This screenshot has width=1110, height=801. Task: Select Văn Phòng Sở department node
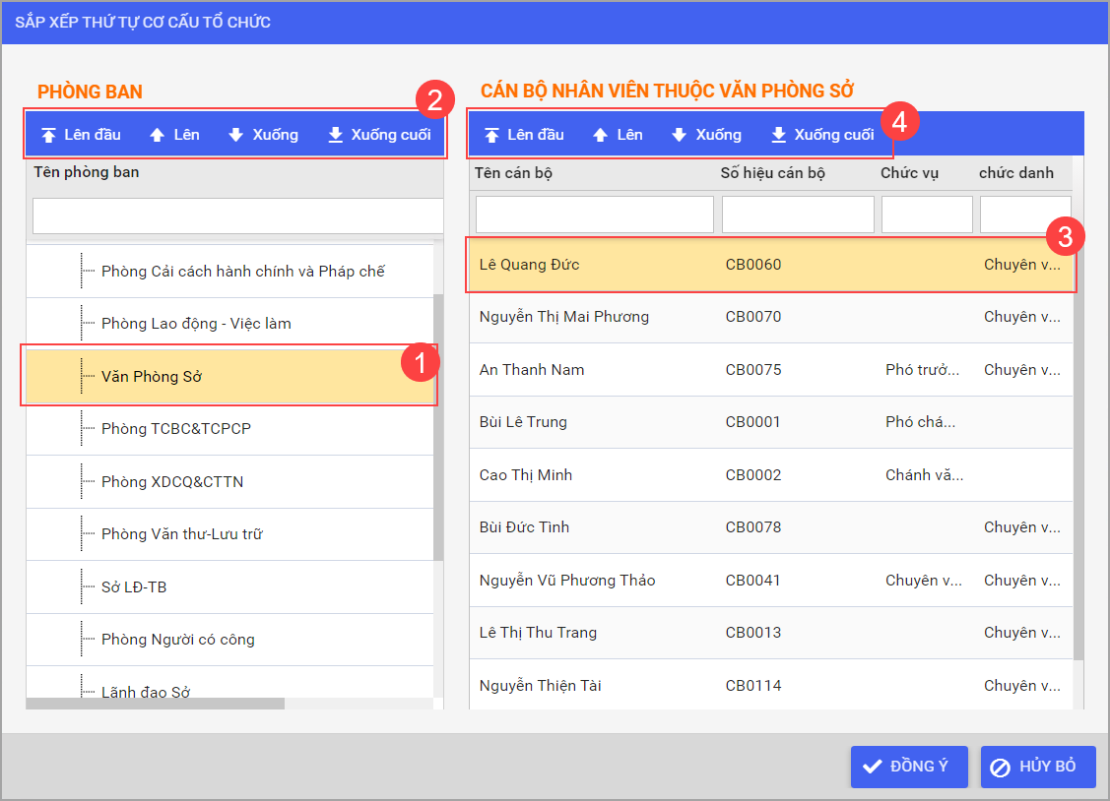point(152,376)
